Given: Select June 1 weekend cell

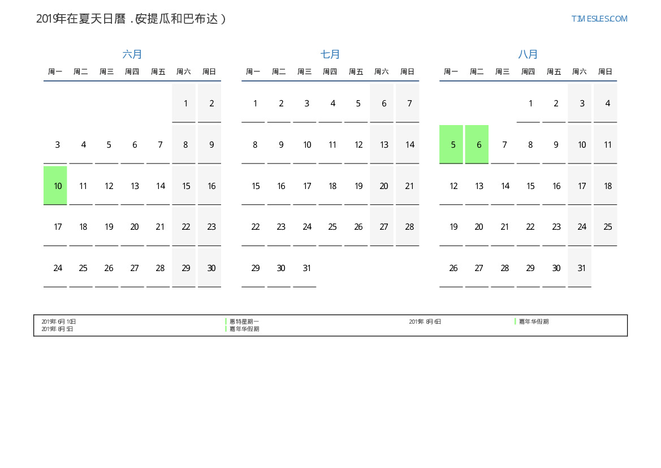Looking at the screenshot, I should tap(185, 104).
